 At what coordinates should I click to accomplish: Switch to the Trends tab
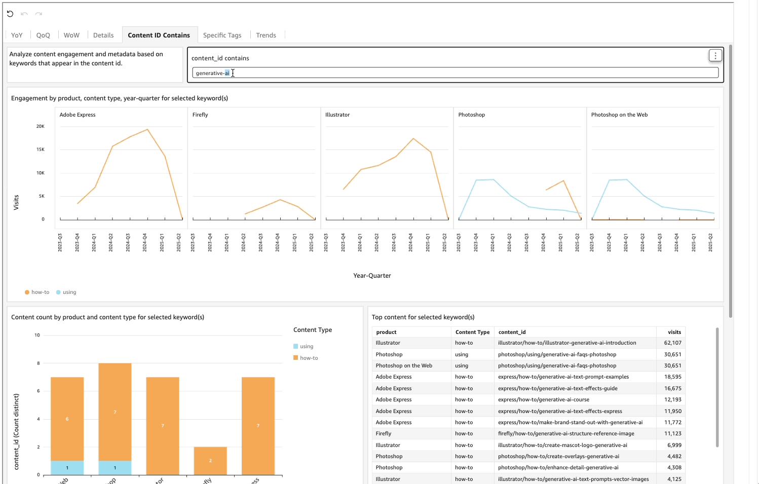[266, 35]
